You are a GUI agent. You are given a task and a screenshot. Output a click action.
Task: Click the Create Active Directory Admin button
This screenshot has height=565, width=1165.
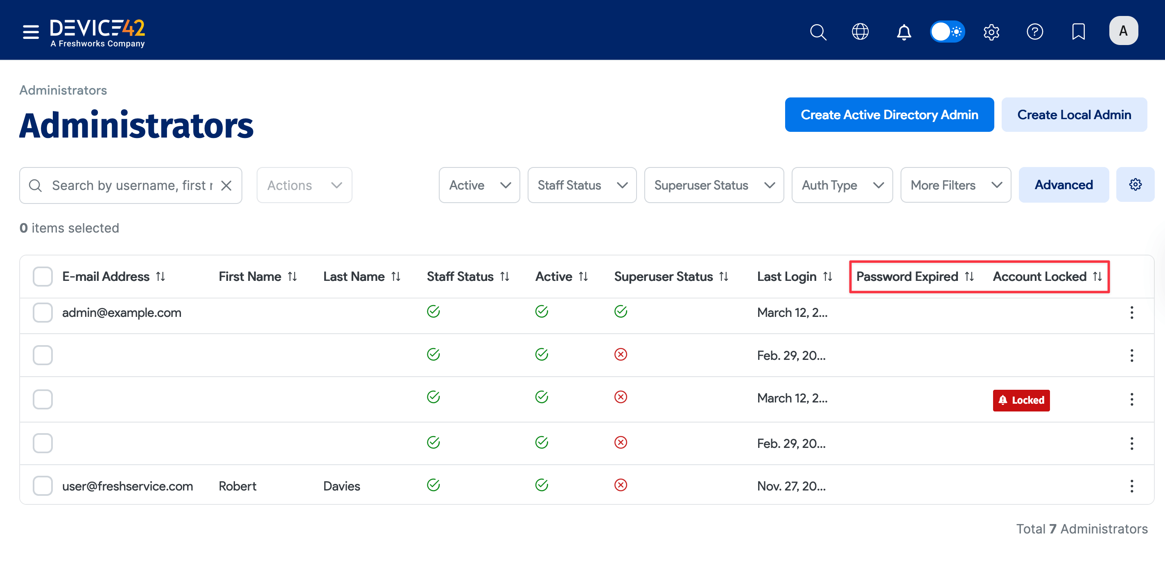point(889,115)
